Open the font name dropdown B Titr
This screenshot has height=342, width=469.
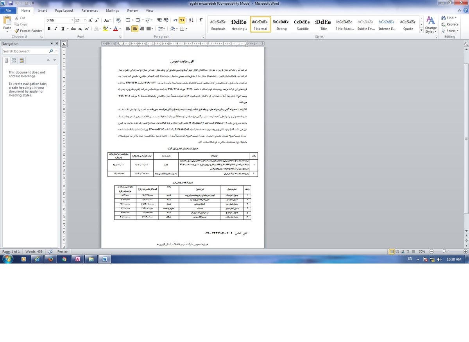click(59, 20)
